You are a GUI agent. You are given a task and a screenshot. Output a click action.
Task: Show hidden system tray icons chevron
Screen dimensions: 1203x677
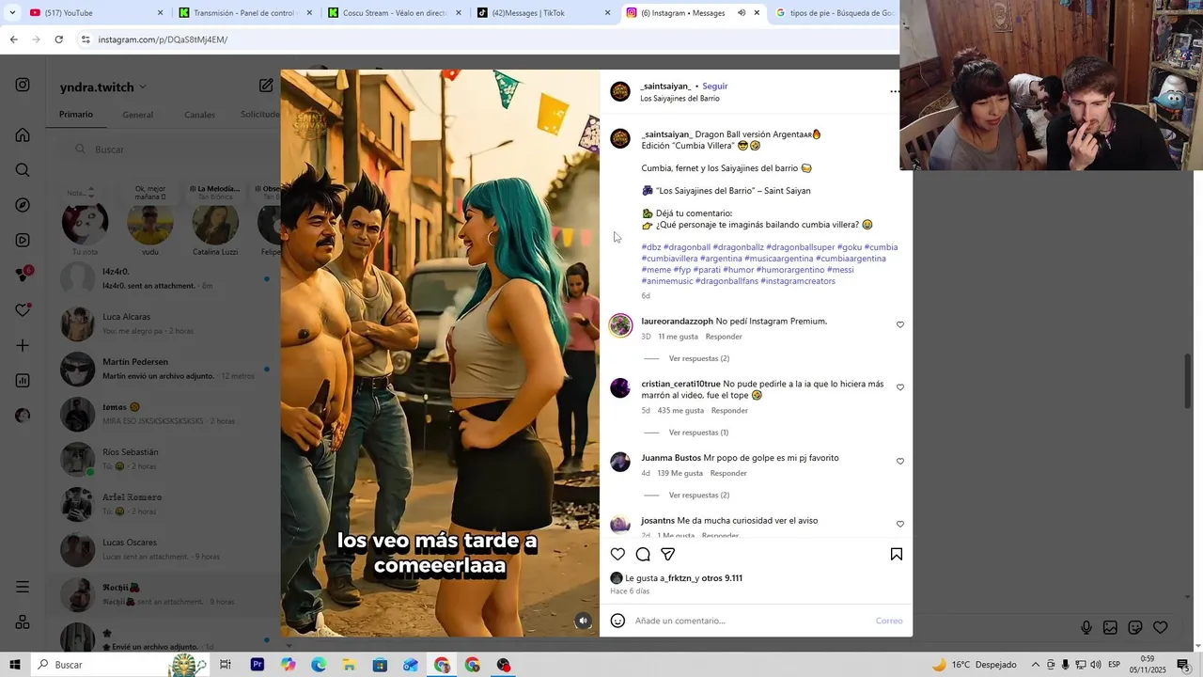[x=1036, y=665]
